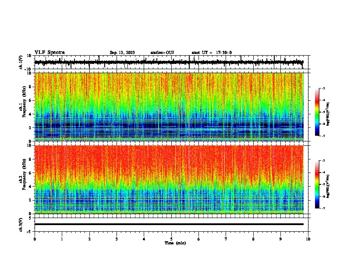Click the '0' tick on the time axis
347x268 pixels.
click(x=35, y=239)
